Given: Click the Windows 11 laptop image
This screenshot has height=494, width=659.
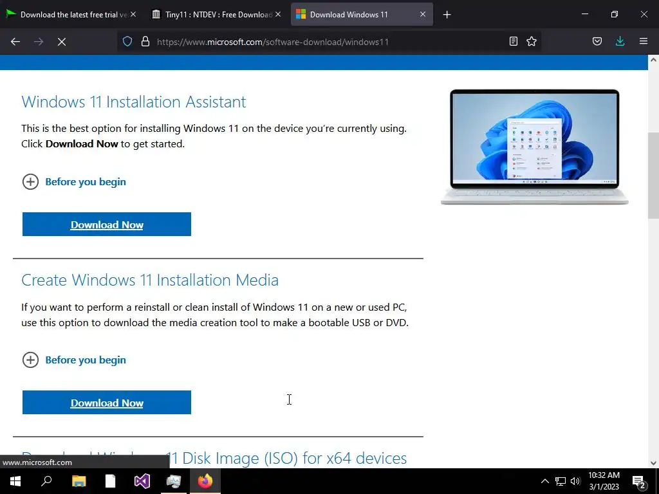Looking at the screenshot, I should tap(534, 147).
